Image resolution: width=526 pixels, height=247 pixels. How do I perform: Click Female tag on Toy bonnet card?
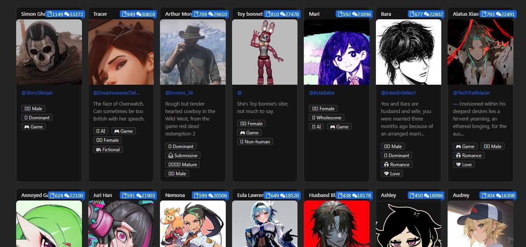[x=251, y=123]
